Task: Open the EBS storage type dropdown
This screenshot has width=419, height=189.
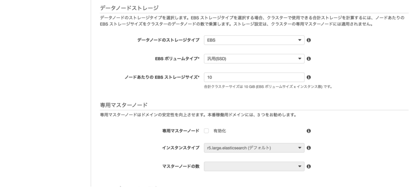Action: coord(254,40)
